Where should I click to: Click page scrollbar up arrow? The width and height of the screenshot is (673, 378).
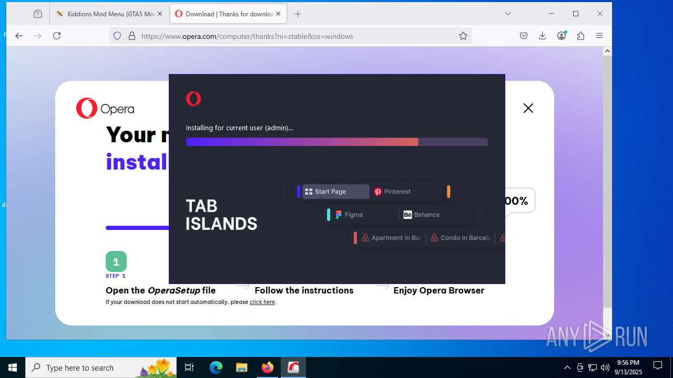coord(607,51)
